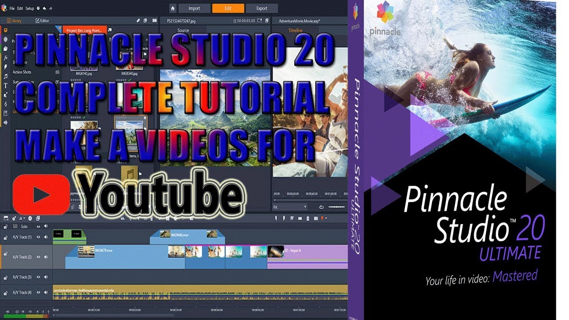The height and width of the screenshot is (320, 569).
Task: Open the track tools dropdown in timeline toolbar
Action: (x=22, y=218)
